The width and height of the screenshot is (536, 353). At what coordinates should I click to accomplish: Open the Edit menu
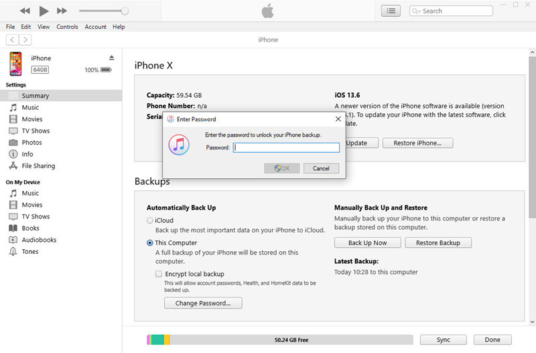tap(25, 27)
